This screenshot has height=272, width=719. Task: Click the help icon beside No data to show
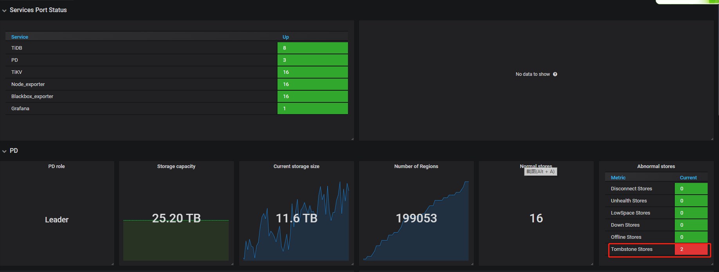click(555, 74)
